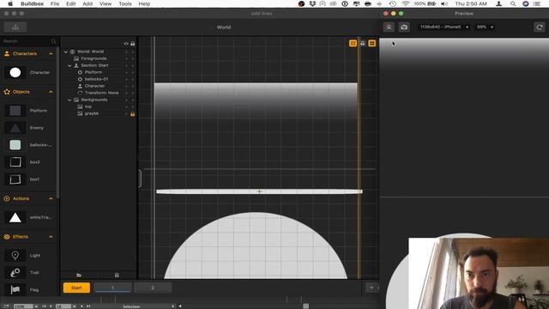
Task: Collapse the Backgrounds tree node
Action: tap(69, 100)
